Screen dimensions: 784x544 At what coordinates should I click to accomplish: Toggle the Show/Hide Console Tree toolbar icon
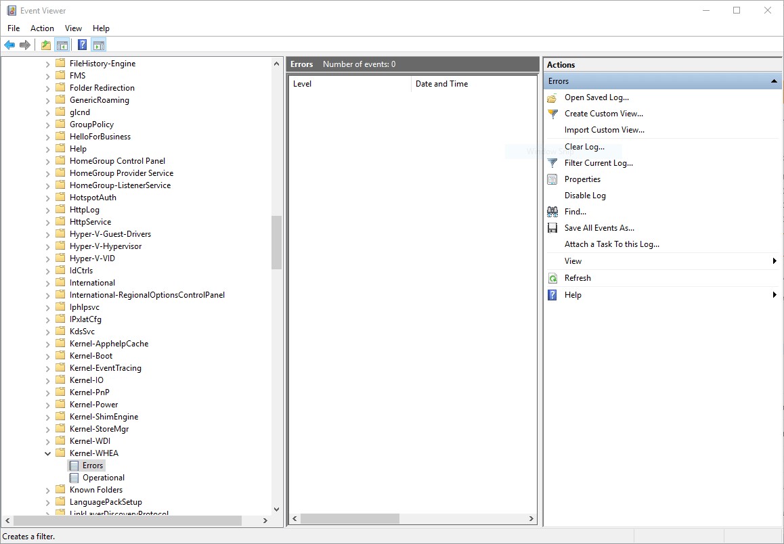coord(62,45)
